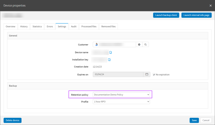Screen dimensions: 215x125
Task: Expand the Retention policy dropdown
Action: [x=121, y=95]
